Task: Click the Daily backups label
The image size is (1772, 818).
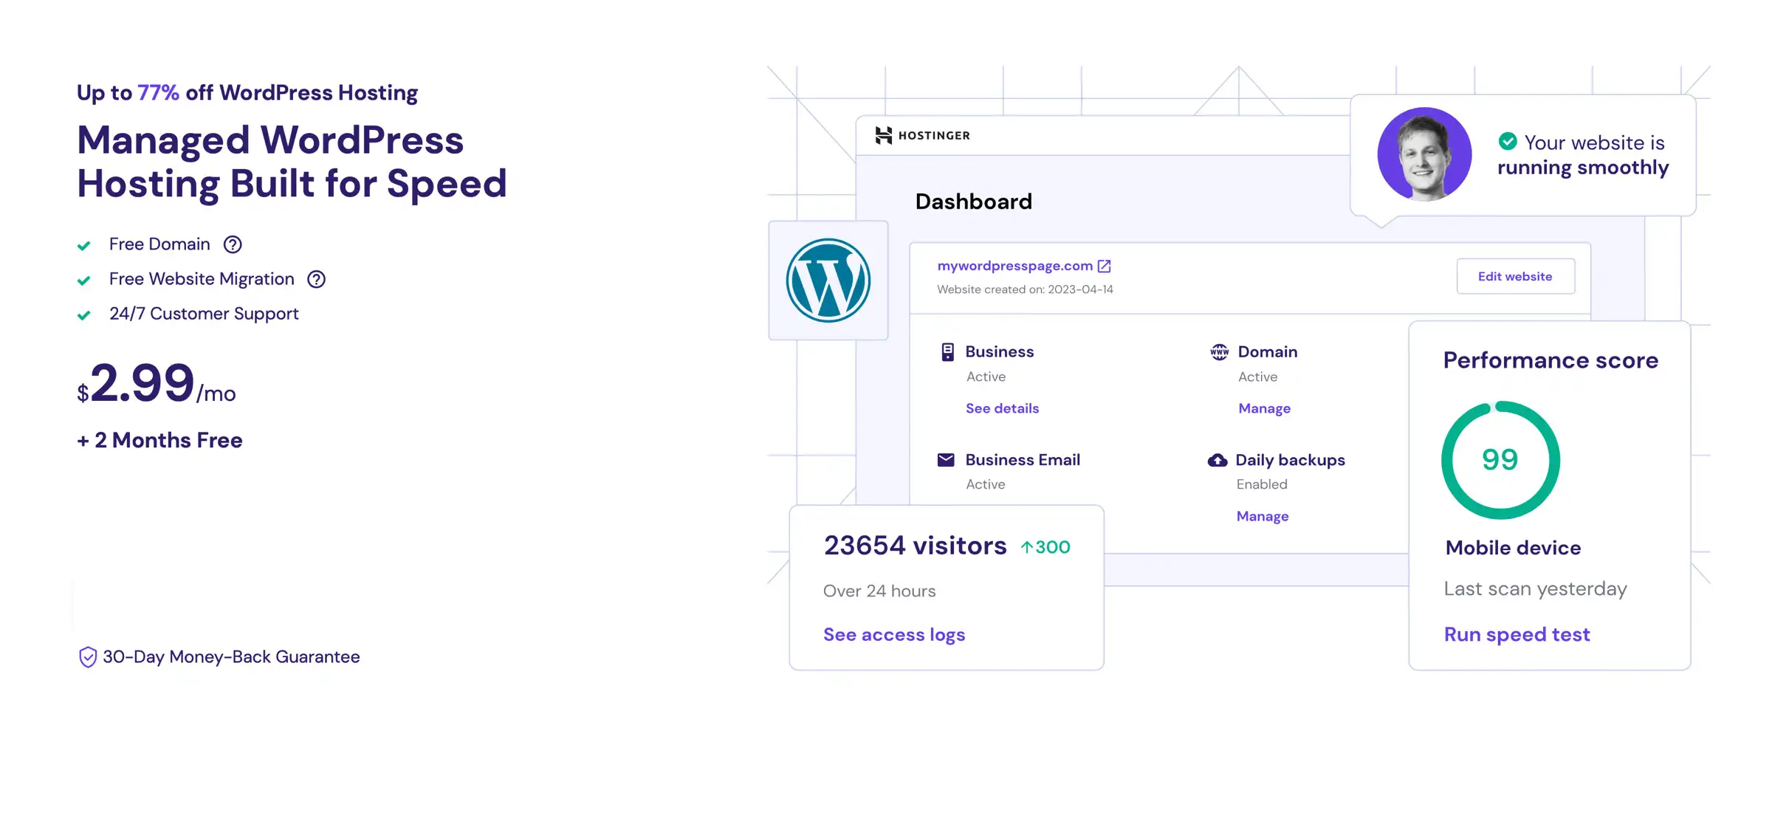Action: pos(1290,461)
